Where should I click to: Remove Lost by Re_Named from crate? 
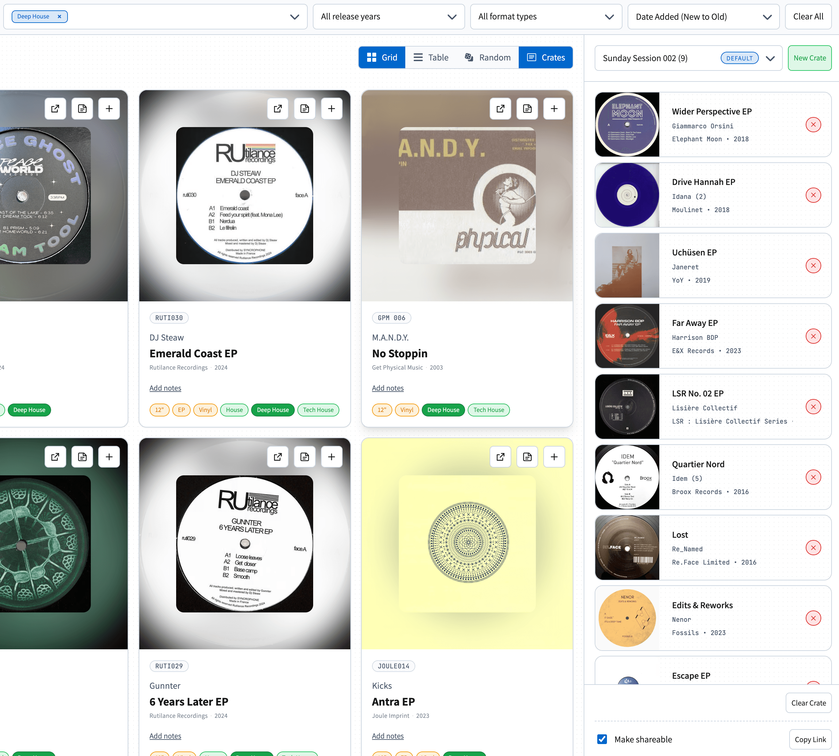813,547
